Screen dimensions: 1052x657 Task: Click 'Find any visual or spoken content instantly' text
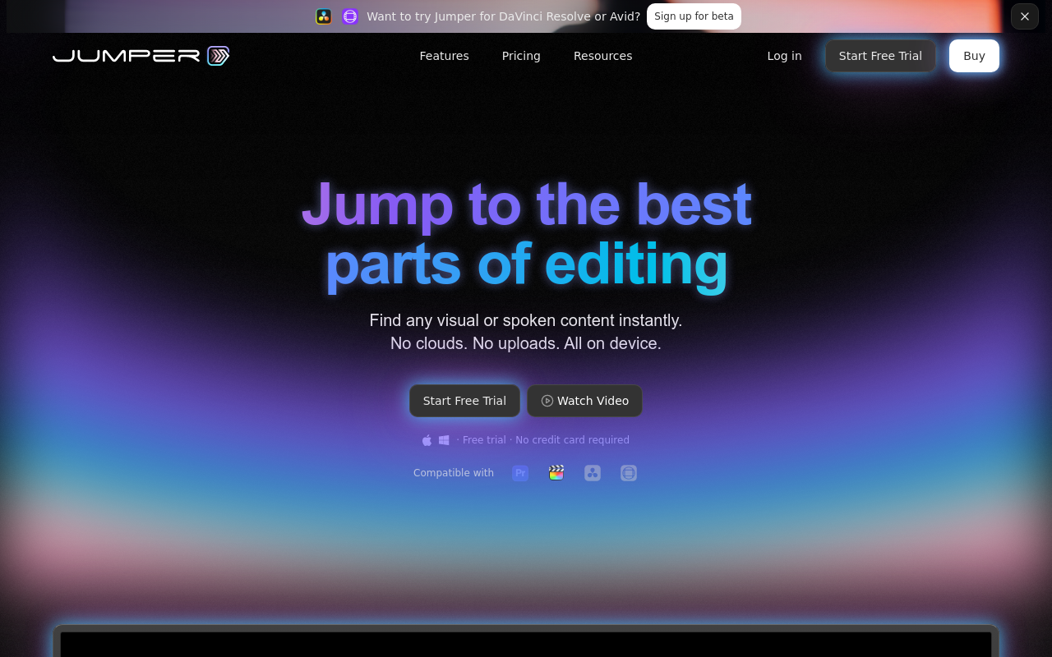pos(526,320)
